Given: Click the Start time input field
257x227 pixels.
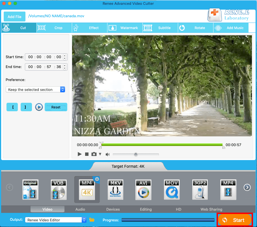Looking at the screenshot, I should (x=46, y=57).
